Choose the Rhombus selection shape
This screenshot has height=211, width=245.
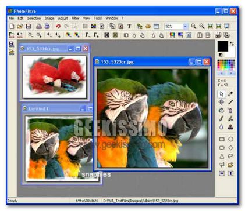(x=230, y=148)
